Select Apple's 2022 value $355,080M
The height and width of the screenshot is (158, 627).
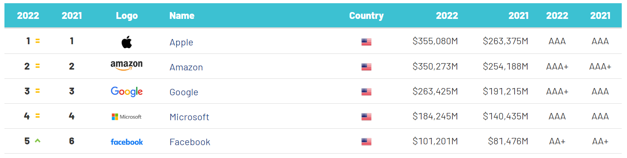pos(435,41)
